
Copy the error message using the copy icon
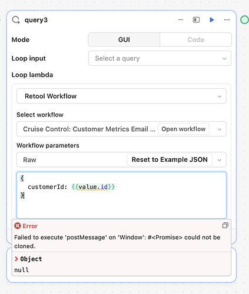(225, 225)
